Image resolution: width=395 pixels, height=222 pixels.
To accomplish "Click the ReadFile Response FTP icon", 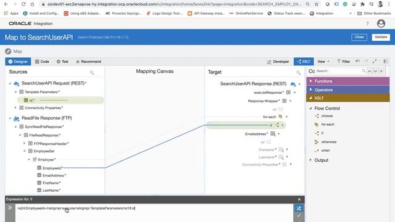I will (x=17, y=118).
